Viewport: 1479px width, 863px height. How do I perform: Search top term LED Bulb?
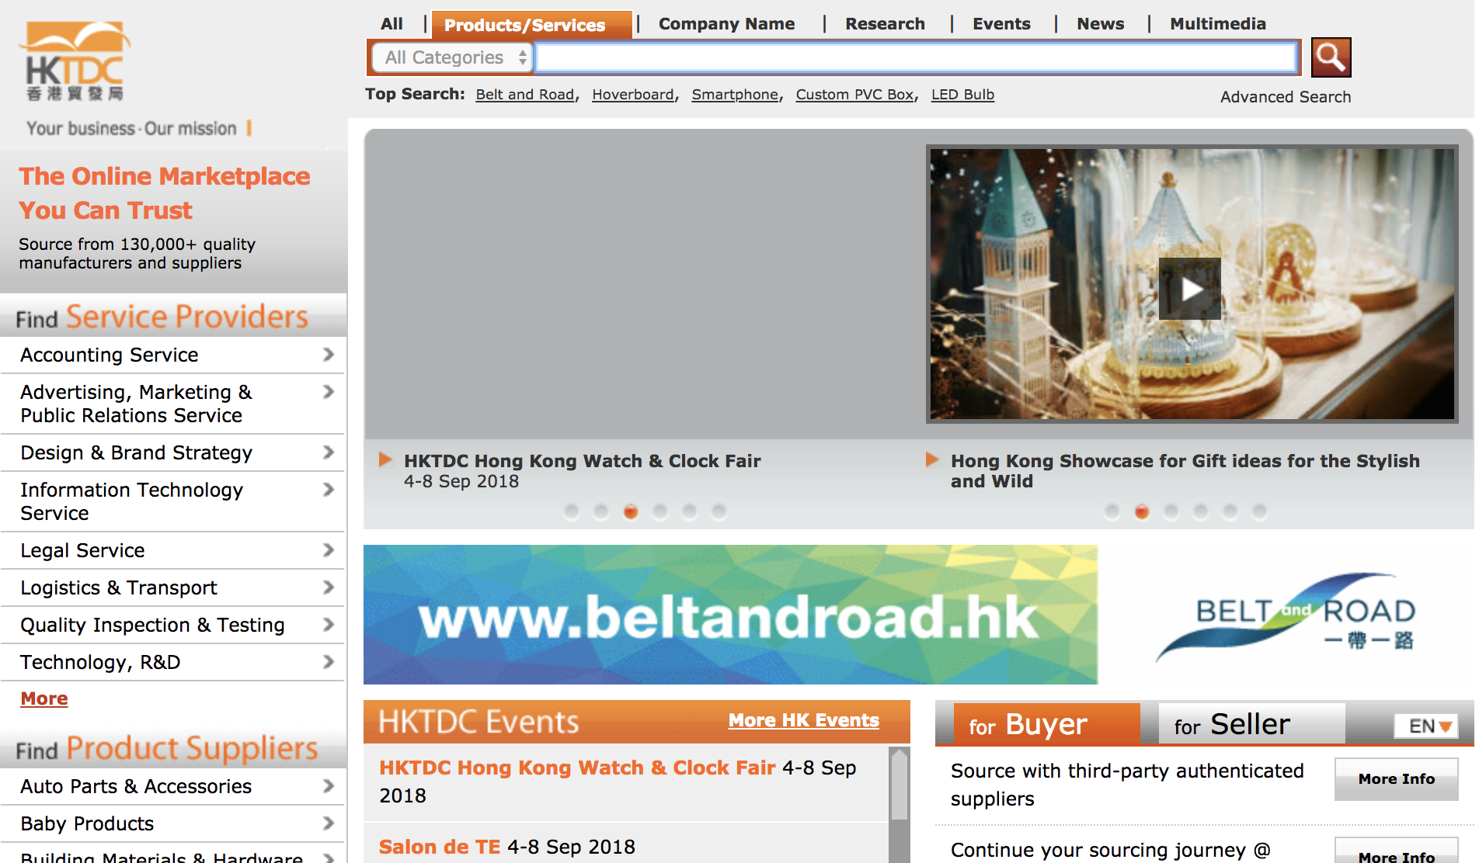point(962,95)
